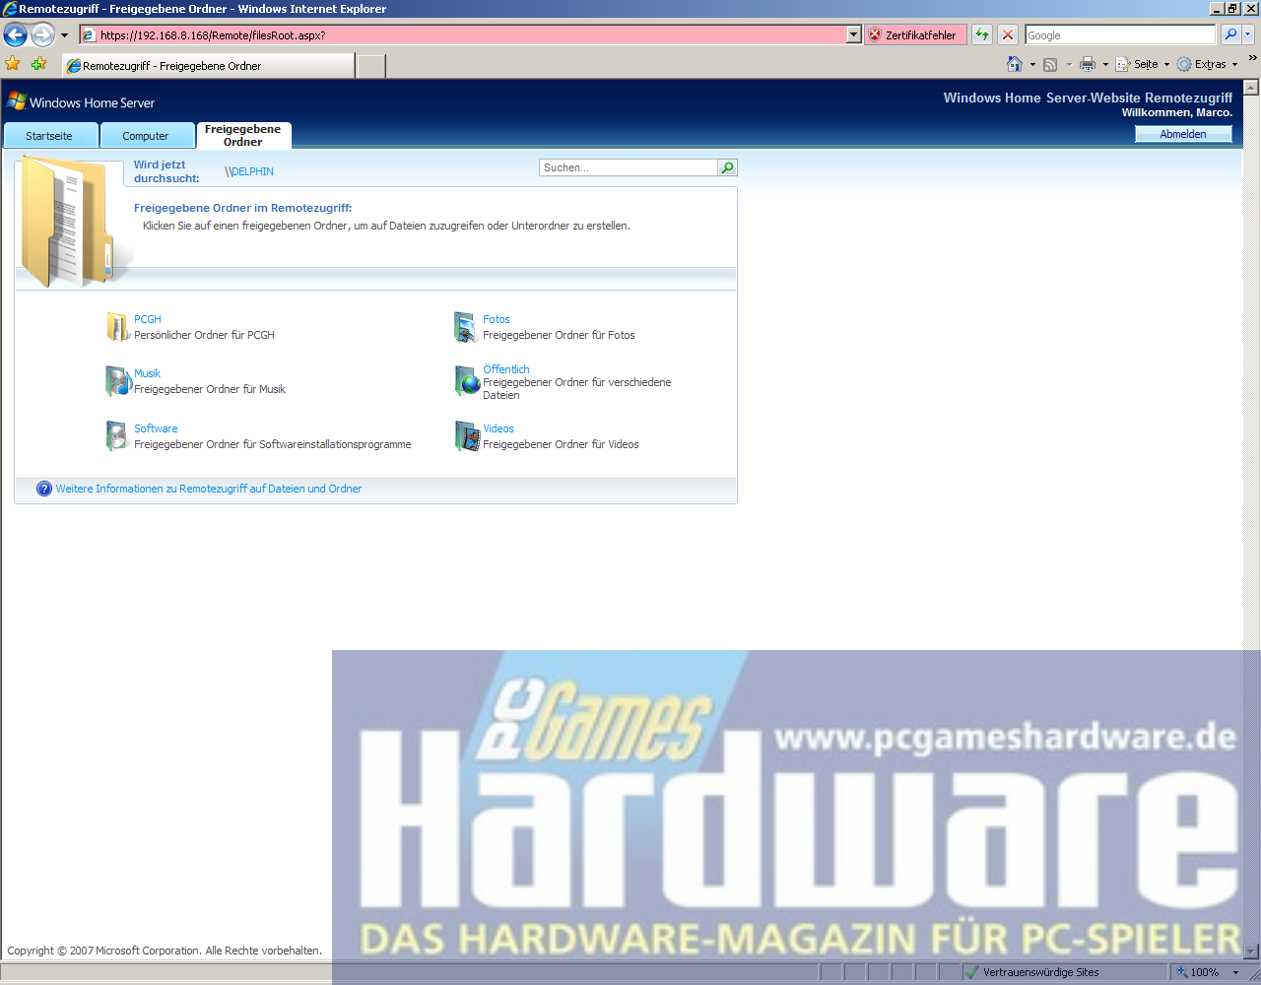Click the Windows Home Server logo

[81, 101]
